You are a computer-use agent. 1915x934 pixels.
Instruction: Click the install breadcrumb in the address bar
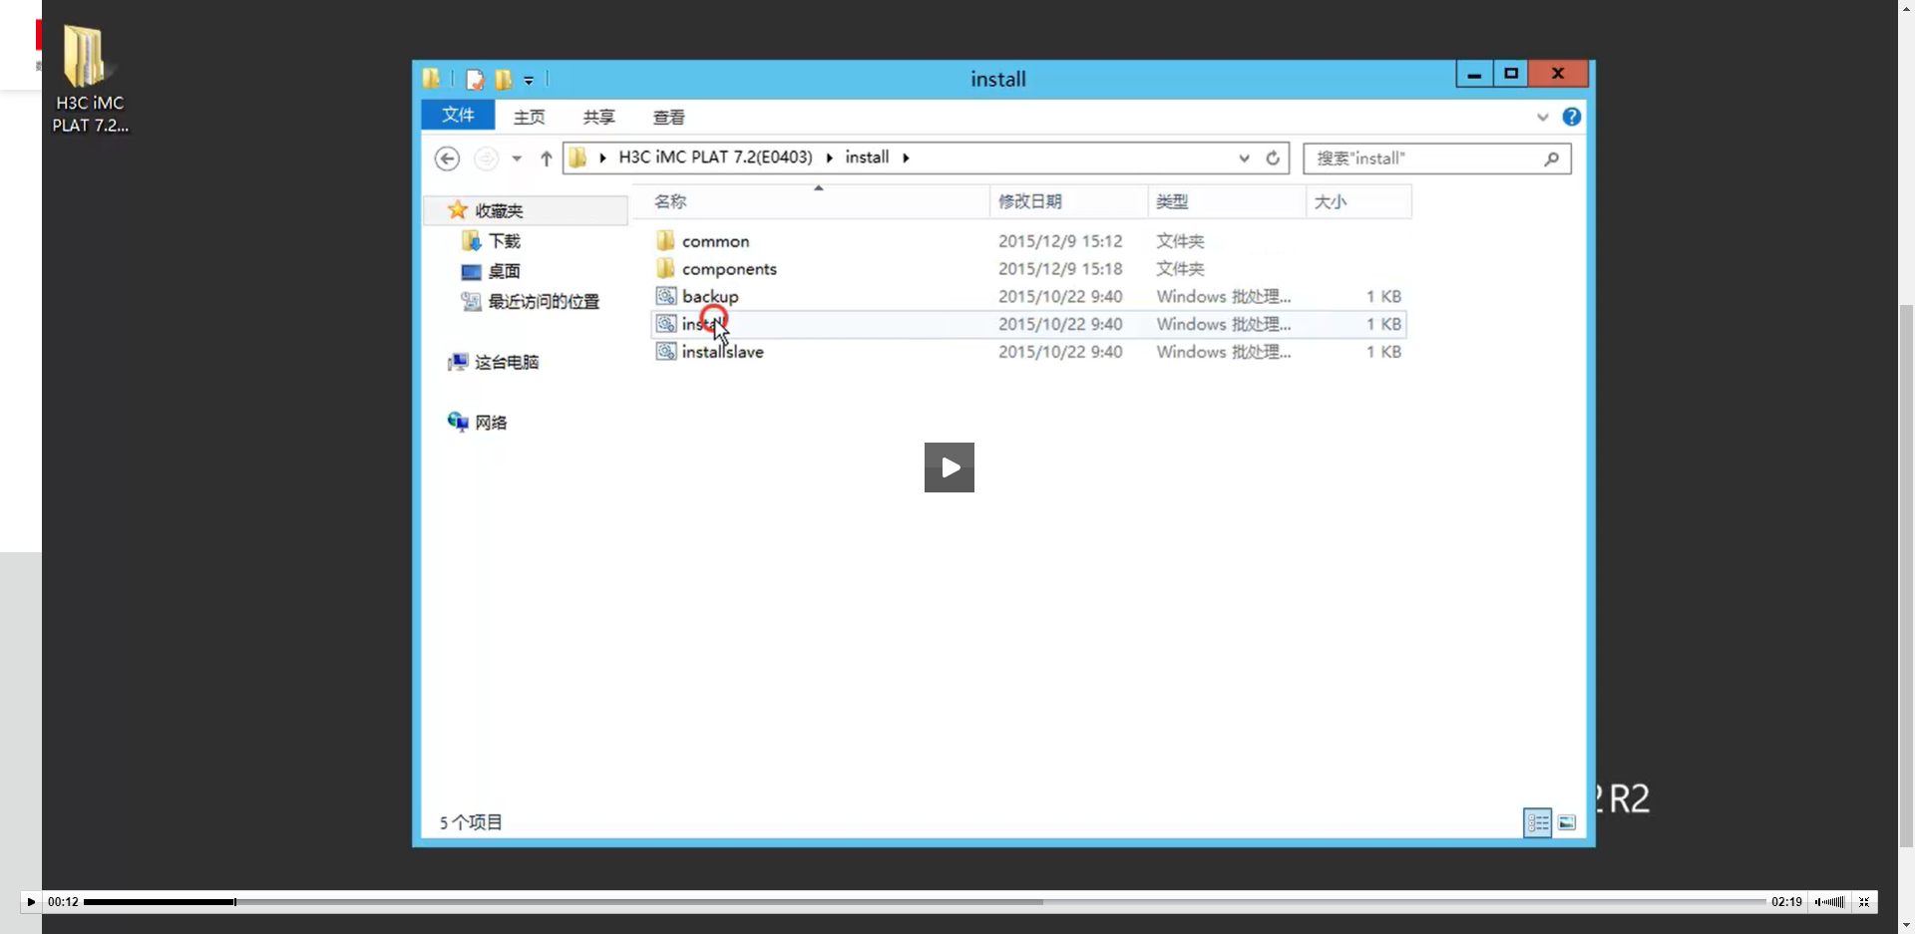(x=867, y=157)
